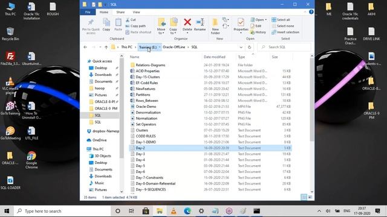This screenshot has height=217, width=387.
Task: Click Edit in the Open group
Action: [x=256, y=26]
